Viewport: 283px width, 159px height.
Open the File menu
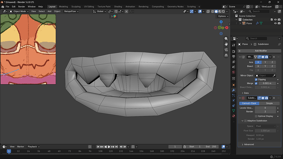click(7, 7)
